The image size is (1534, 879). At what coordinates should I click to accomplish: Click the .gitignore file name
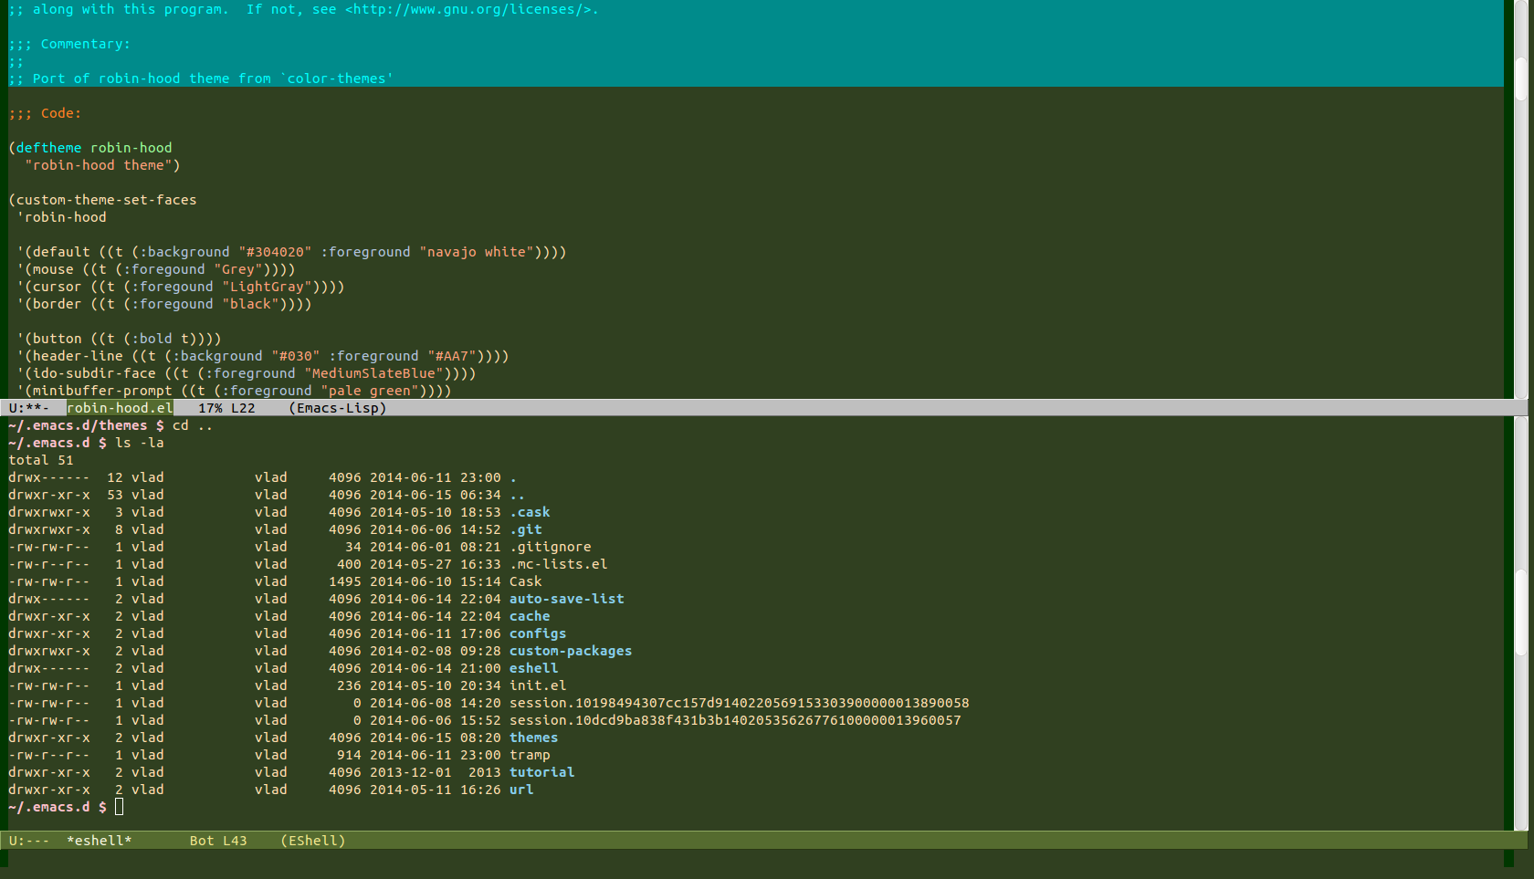click(551, 547)
